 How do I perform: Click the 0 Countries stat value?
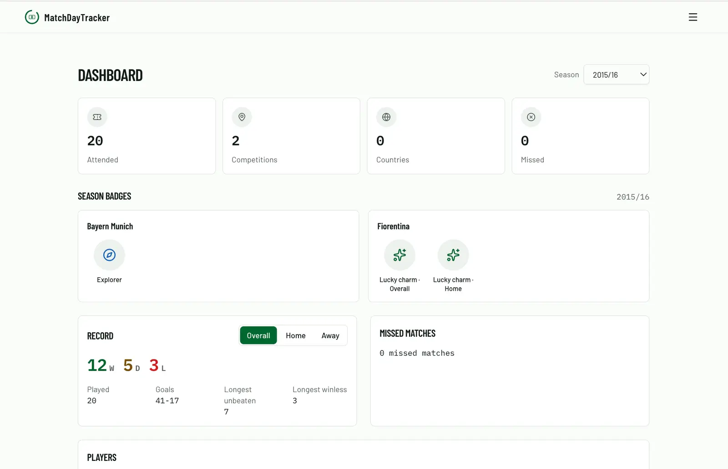pos(380,141)
